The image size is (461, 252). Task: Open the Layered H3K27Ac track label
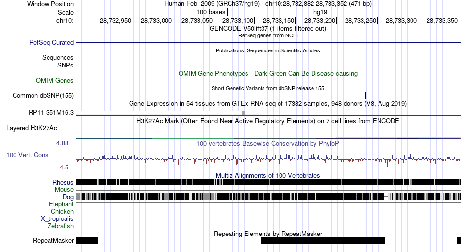point(32,128)
